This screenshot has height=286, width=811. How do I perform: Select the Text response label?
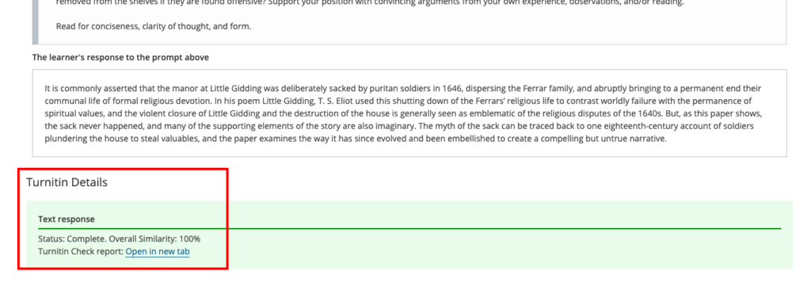67,219
